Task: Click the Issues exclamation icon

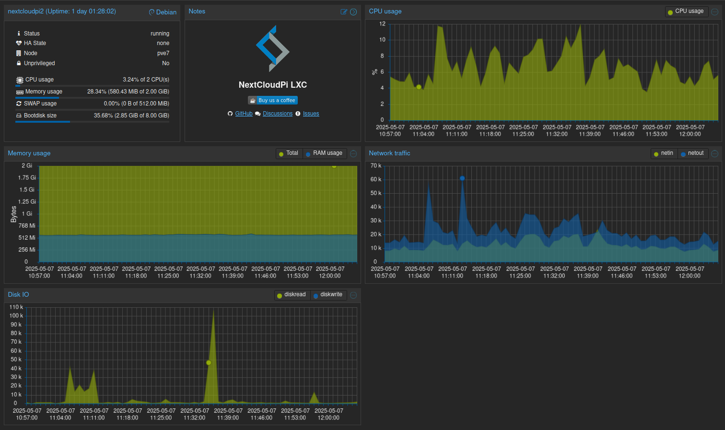Action: click(x=298, y=114)
